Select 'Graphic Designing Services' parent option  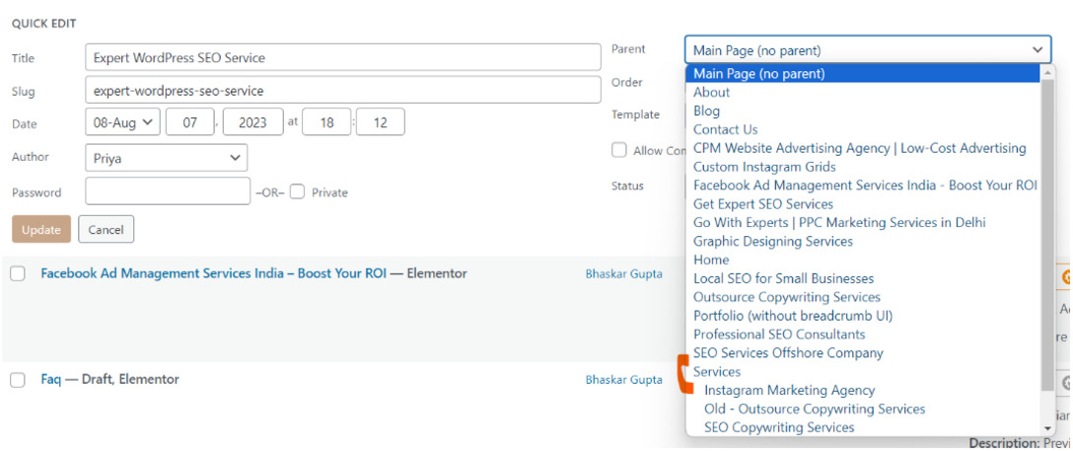coord(773,242)
